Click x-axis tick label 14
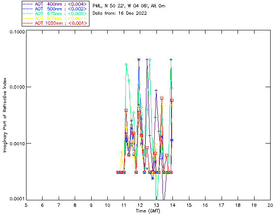 (173, 205)
